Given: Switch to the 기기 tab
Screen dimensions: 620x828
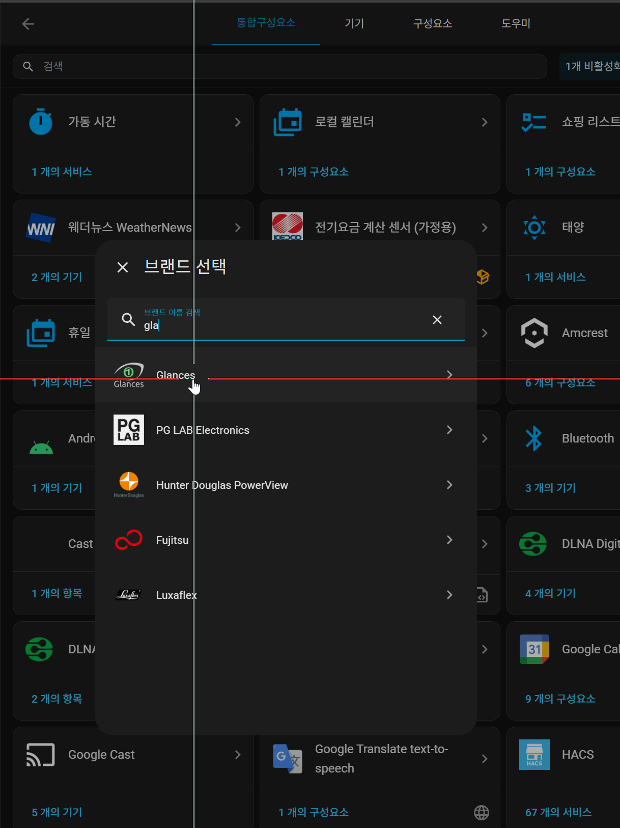Looking at the screenshot, I should coord(354,23).
